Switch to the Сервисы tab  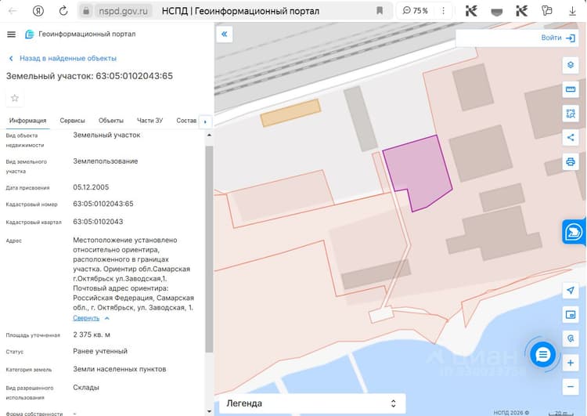pyautogui.click(x=72, y=121)
